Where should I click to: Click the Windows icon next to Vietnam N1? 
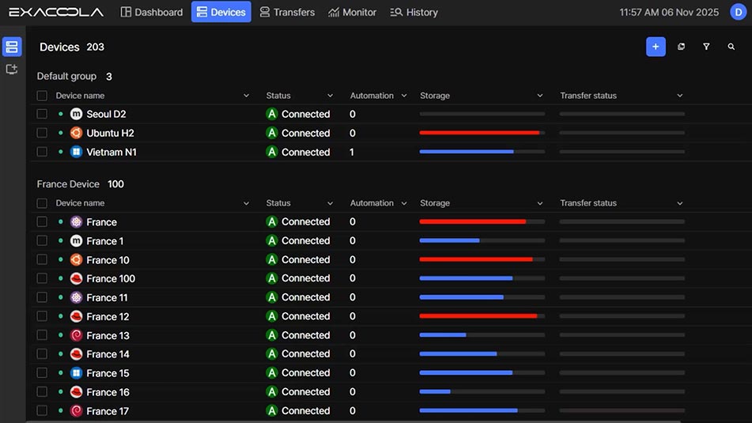76,152
